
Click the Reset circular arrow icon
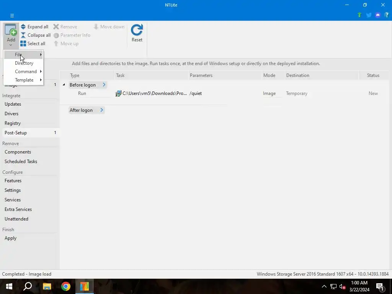coord(137,30)
